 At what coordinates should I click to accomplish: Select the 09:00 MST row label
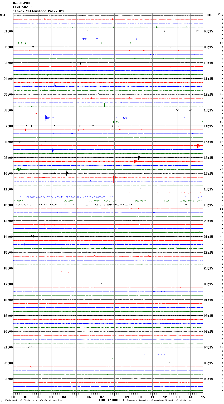click(x=8, y=158)
